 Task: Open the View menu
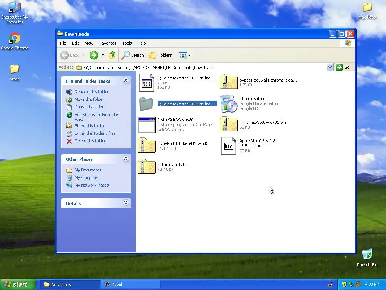[89, 43]
